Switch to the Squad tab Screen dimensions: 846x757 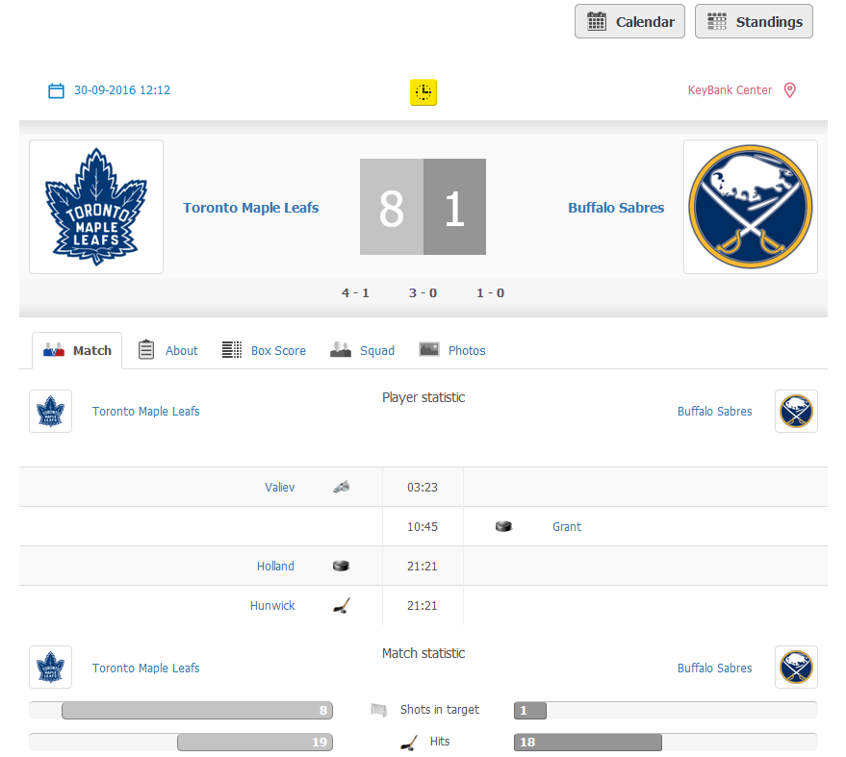[x=362, y=350]
